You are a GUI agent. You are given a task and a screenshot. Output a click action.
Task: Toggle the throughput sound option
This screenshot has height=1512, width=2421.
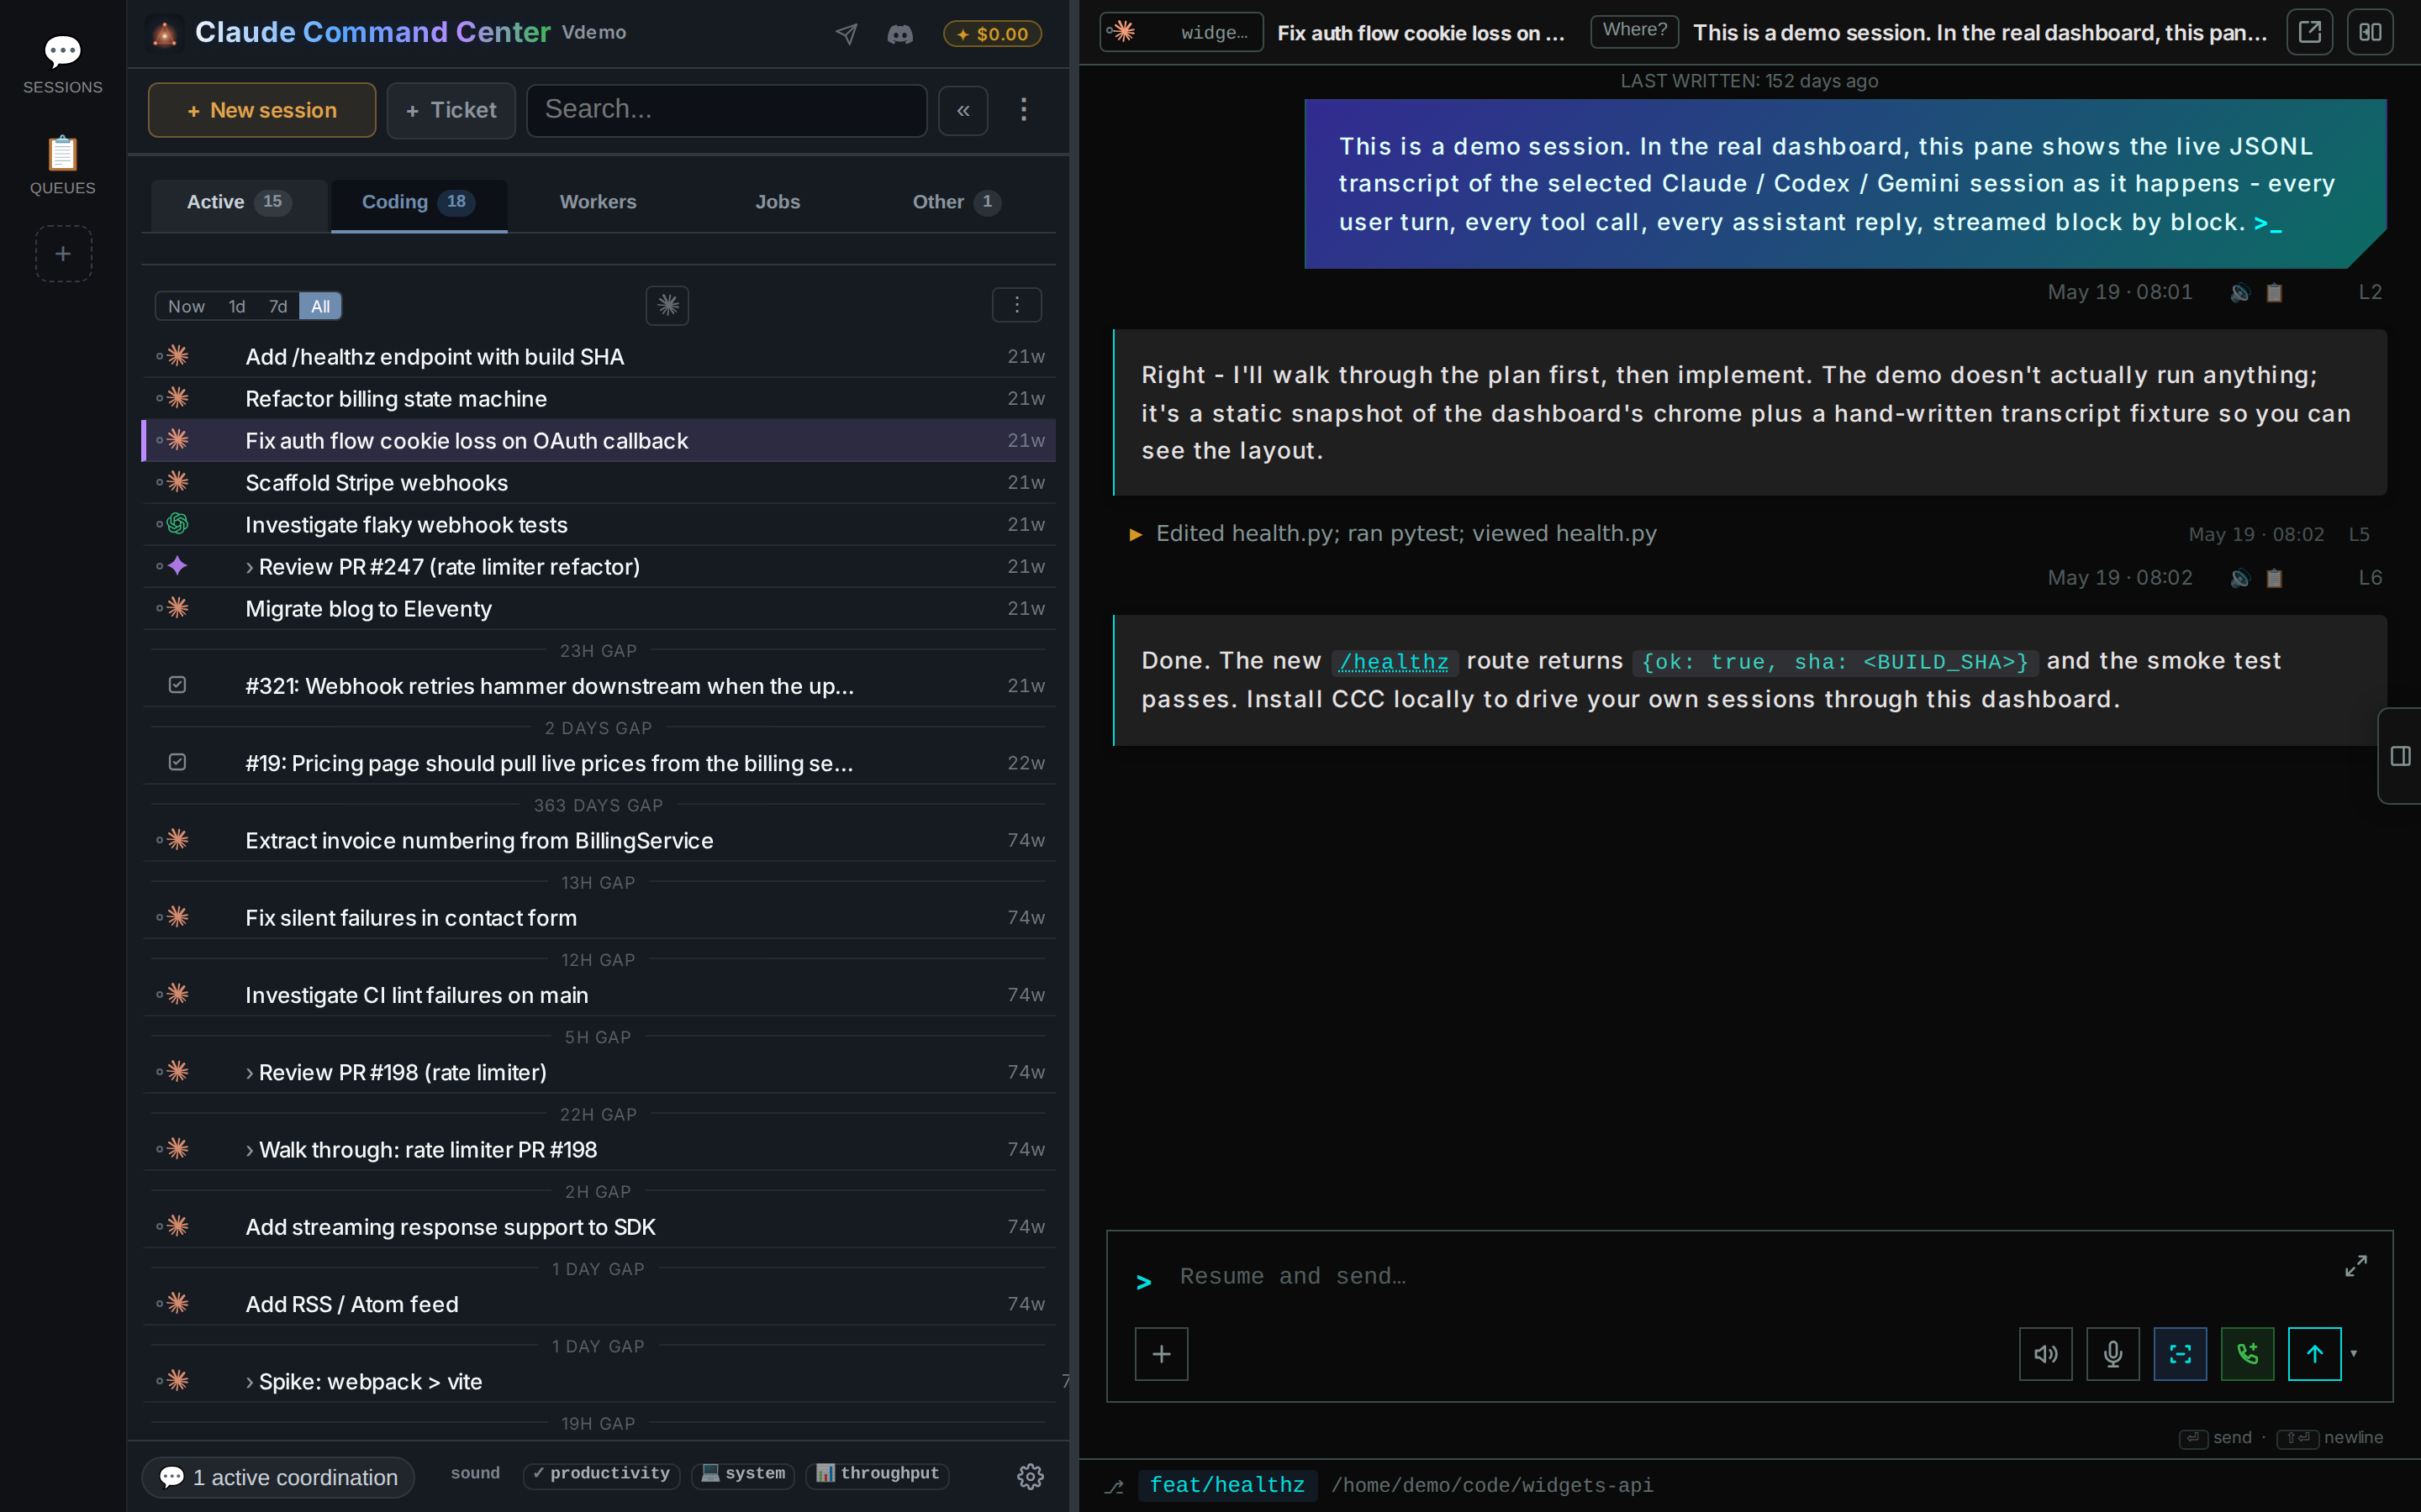(878, 1474)
